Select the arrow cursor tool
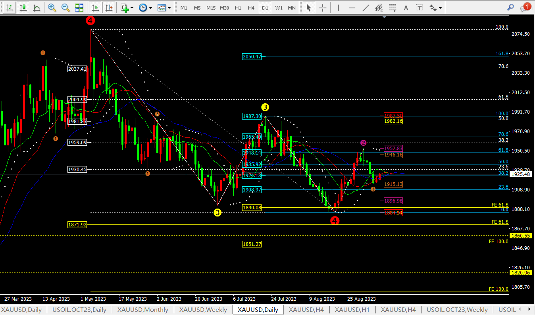This screenshot has height=315, width=535. click(x=309, y=8)
